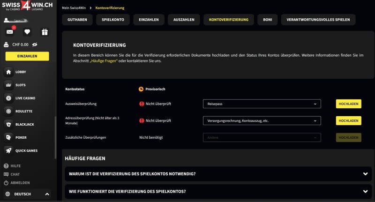Click the Provisorisch clock status icon
The image size is (375, 202).
coord(141,89)
